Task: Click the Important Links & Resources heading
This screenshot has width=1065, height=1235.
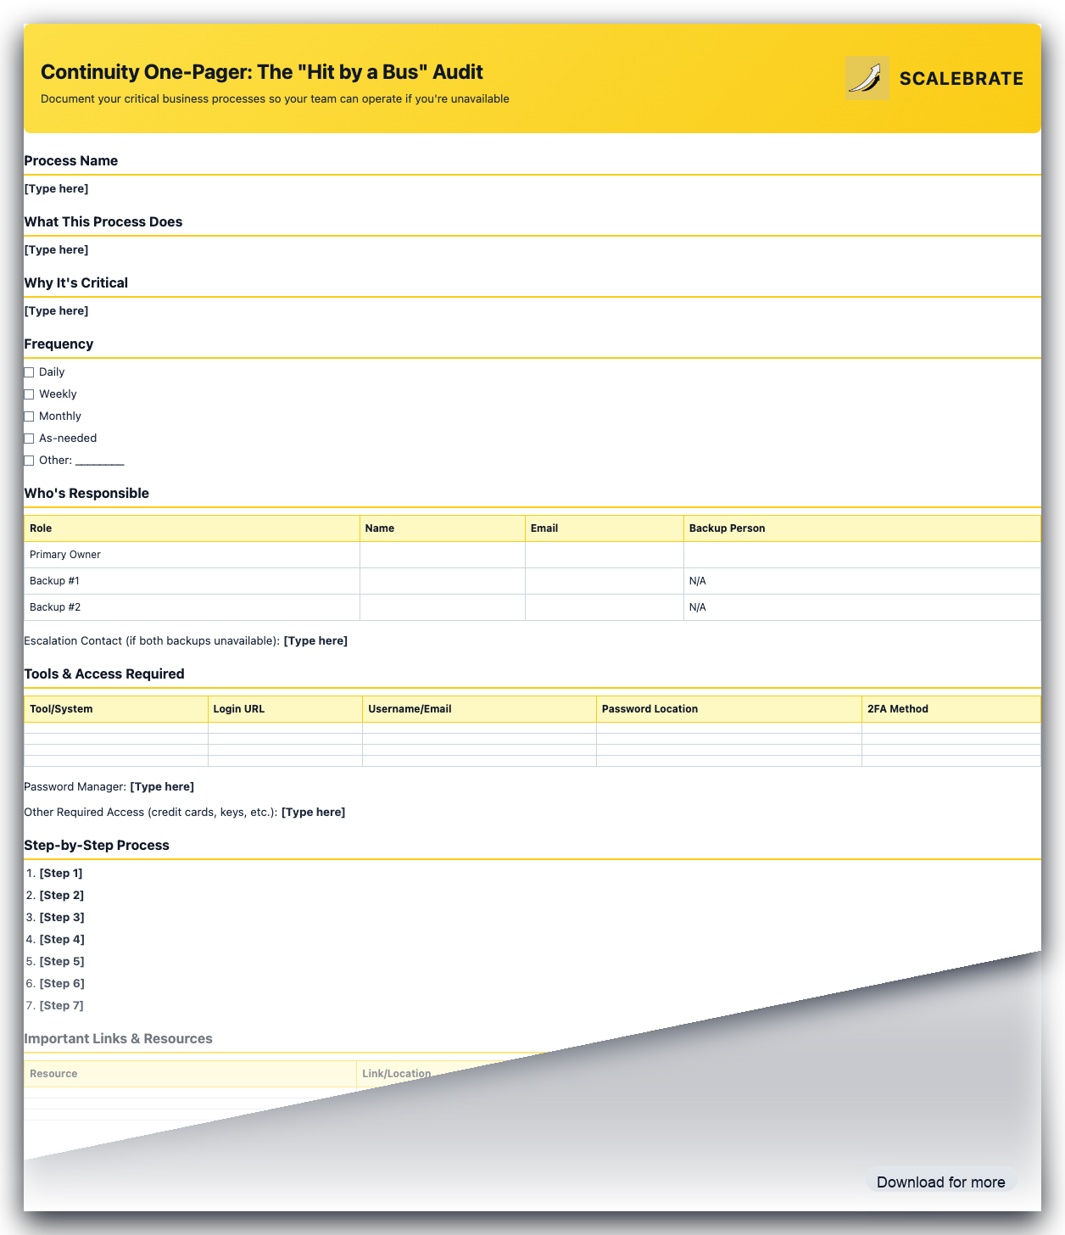Action: (x=119, y=1038)
